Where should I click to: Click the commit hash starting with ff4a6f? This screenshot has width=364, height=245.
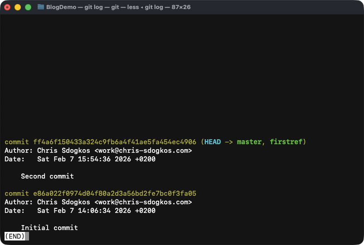115,142
